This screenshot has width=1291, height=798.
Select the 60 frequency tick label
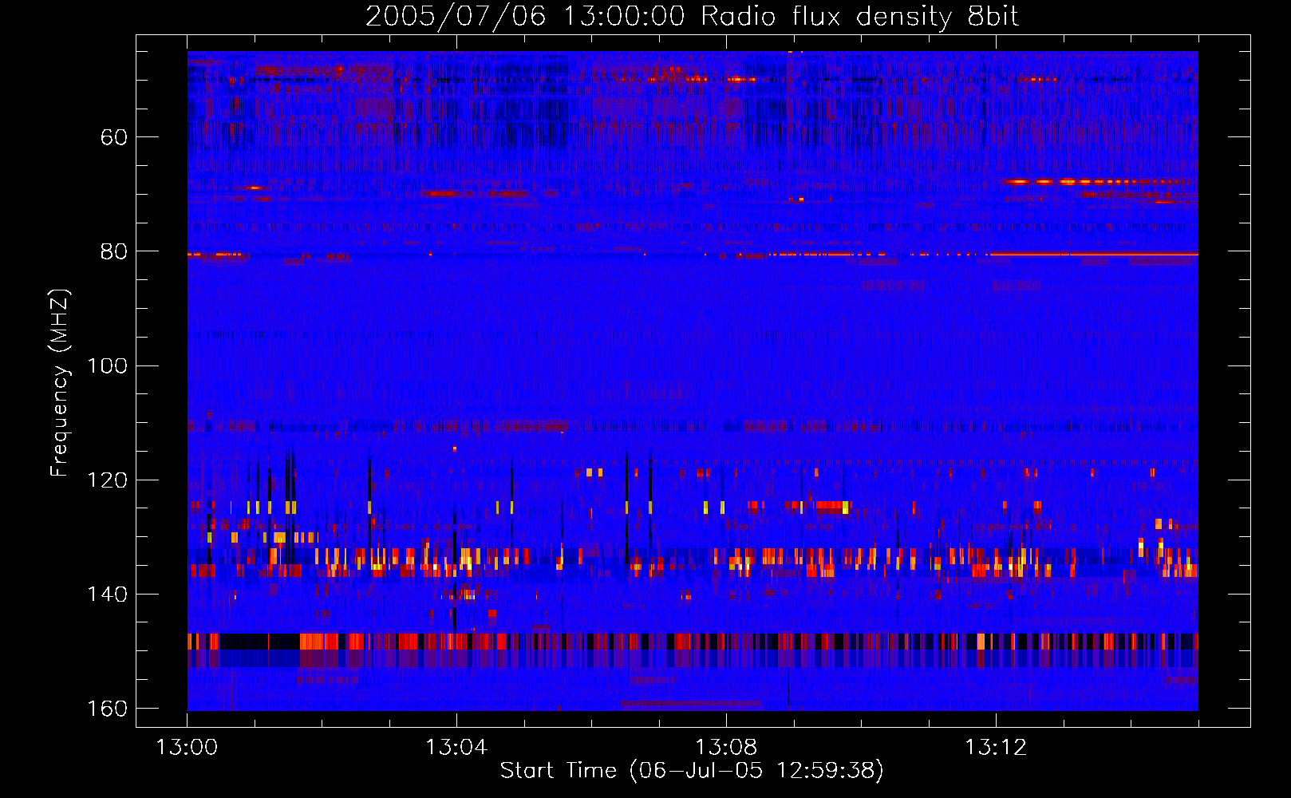pyautogui.click(x=114, y=137)
